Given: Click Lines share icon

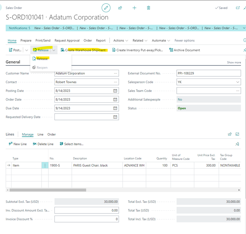Looking at the screenshot, I should (230, 134).
